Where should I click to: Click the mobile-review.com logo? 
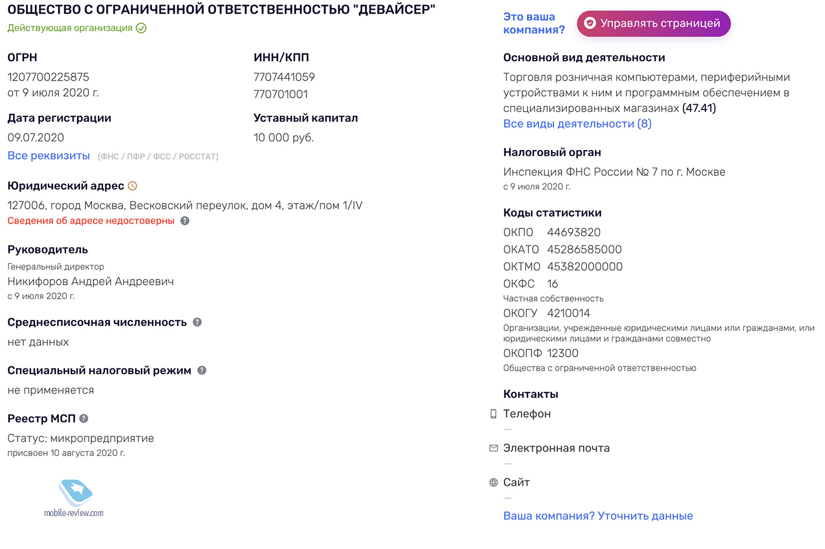(74, 498)
